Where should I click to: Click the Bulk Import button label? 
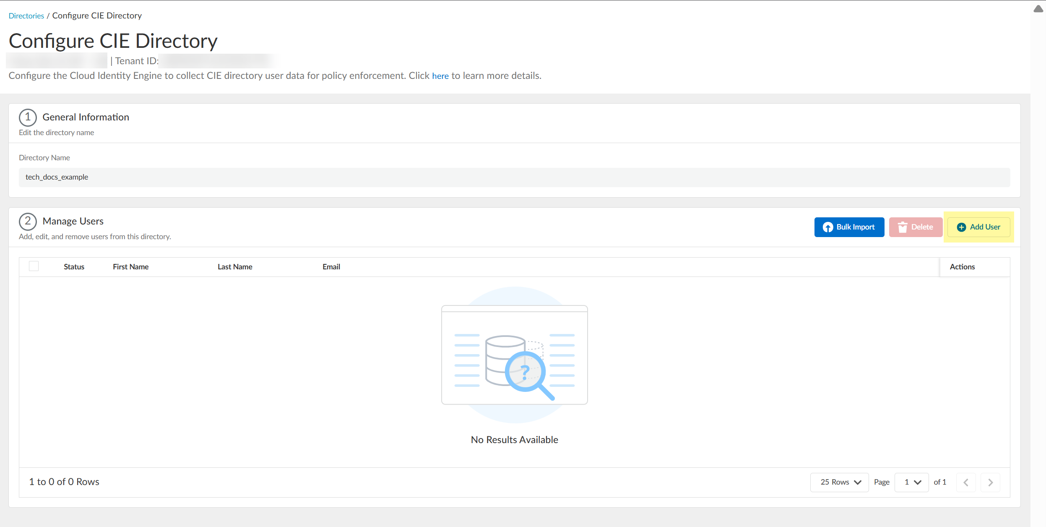855,227
